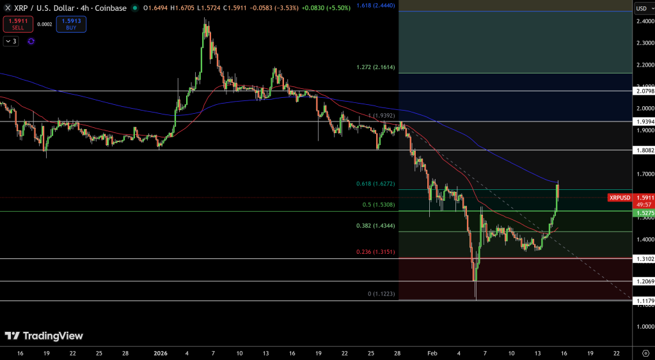This screenshot has width=655, height=360.
Task: Open symbol title XRP / U.S. Dollar
Action: (x=70, y=8)
